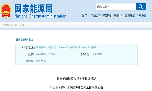Screen dimensions: 152x91
Task: Open the 新闻中心 navigation item
Action: tap(119, 16)
